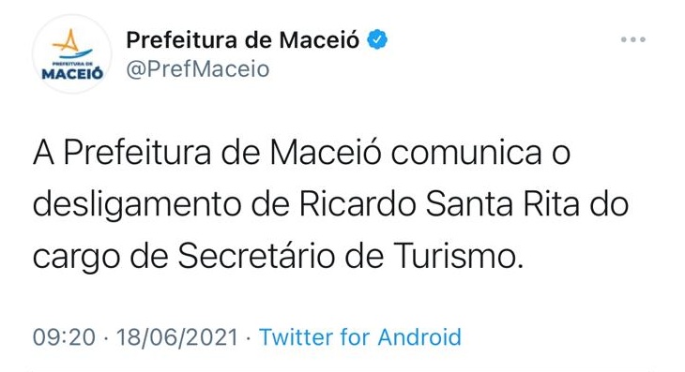Click the word cargo in the tweet
This screenshot has width=685, height=372.
(76, 259)
